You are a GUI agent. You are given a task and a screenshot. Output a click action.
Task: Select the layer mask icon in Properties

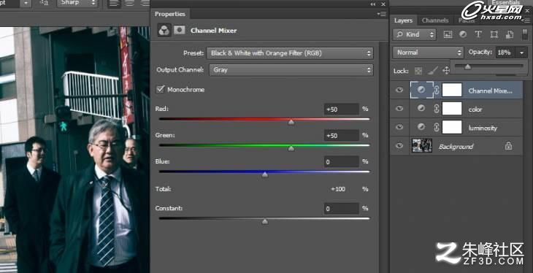179,30
